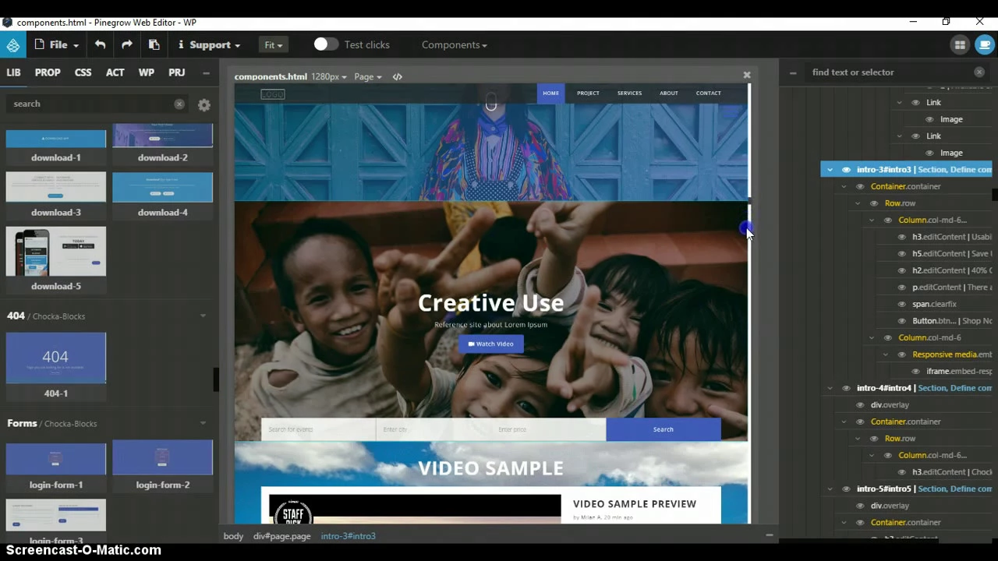Hide the intro-3#intro3 section with the eye icon
Viewport: 998px width, 561px height.
pyautogui.click(x=846, y=169)
